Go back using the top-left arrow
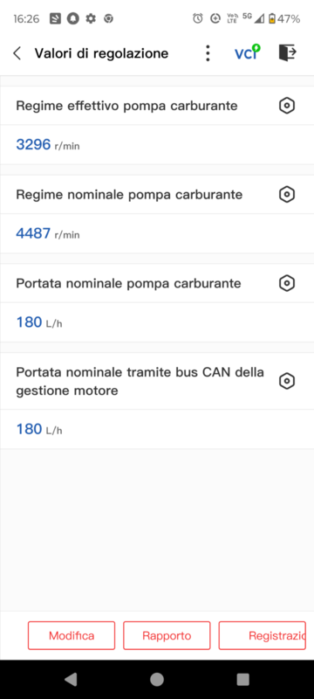Image resolution: width=314 pixels, height=699 pixels. click(17, 53)
